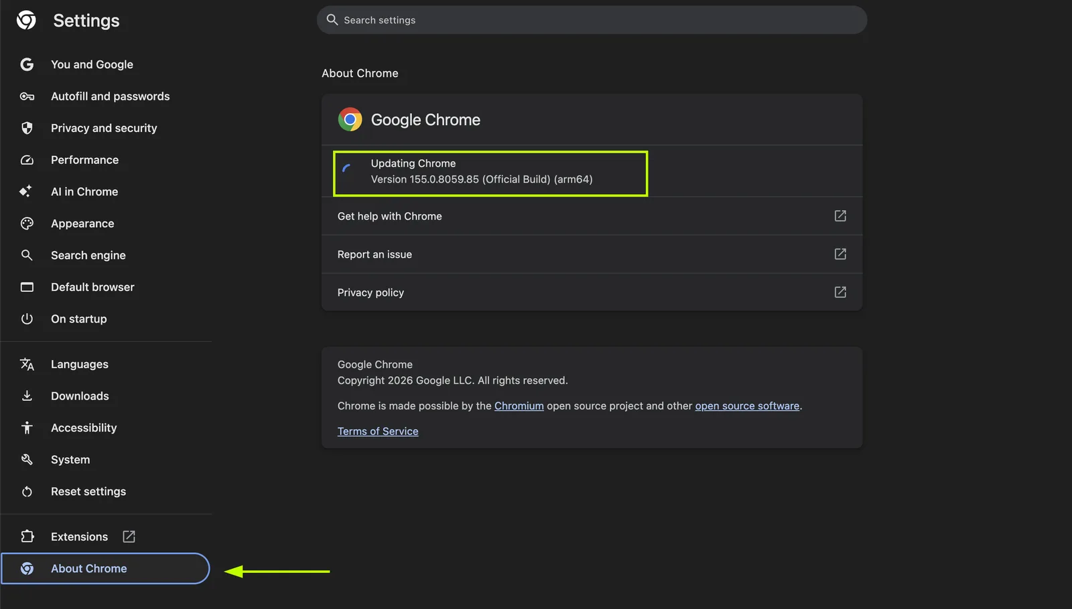Click the translate Languages icon
Screen dimensions: 1072x609
click(27, 364)
